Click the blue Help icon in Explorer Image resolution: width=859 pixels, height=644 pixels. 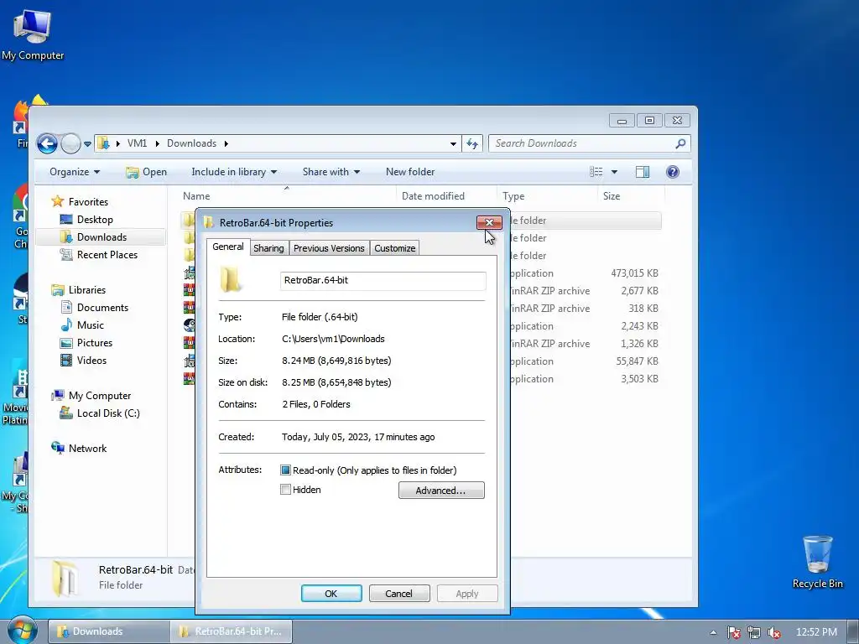[x=673, y=172]
